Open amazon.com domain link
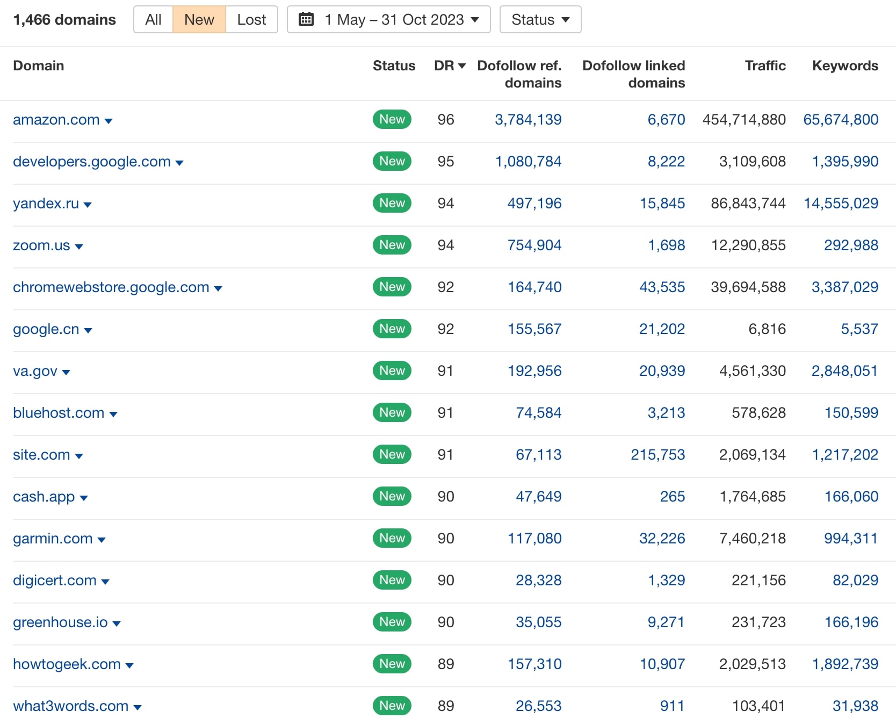The width and height of the screenshot is (896, 726). [56, 119]
